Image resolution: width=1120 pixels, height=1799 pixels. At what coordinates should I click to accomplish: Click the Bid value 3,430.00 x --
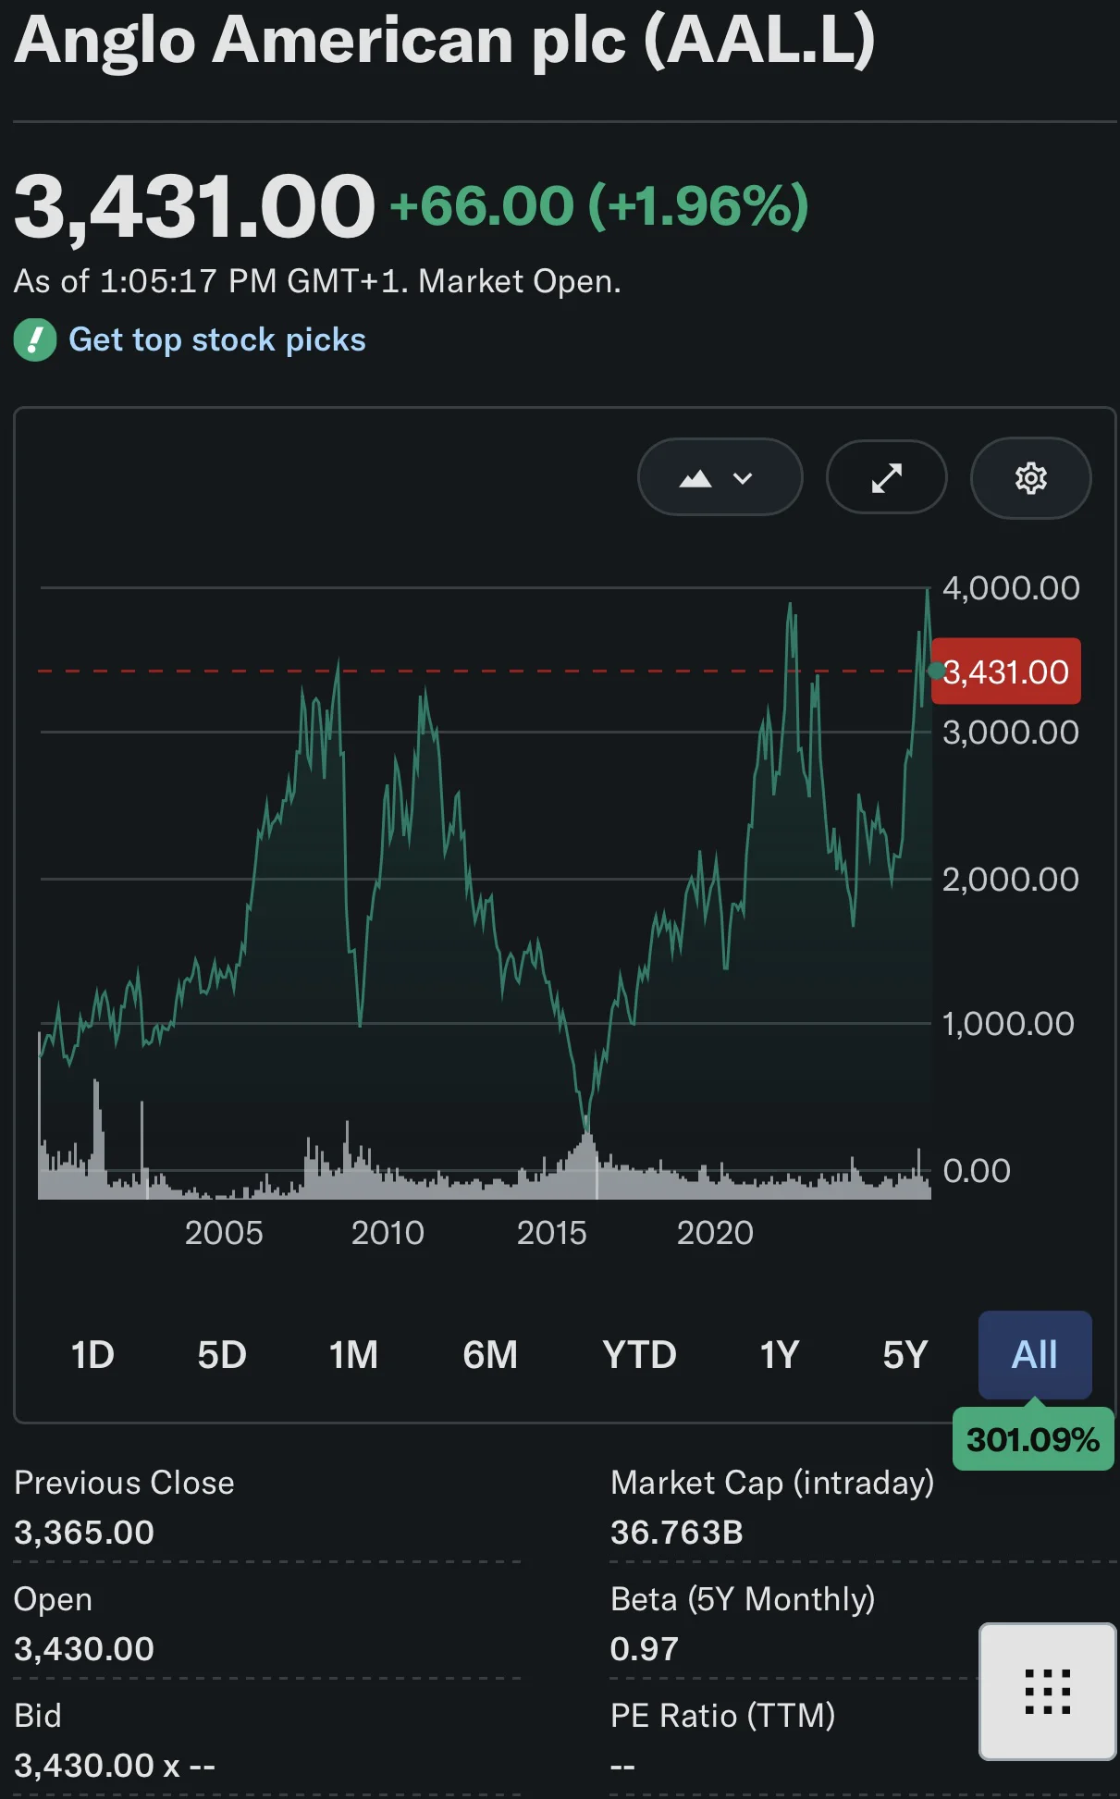click(115, 1766)
